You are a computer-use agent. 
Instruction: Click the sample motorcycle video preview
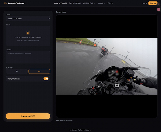click(x=107, y=66)
